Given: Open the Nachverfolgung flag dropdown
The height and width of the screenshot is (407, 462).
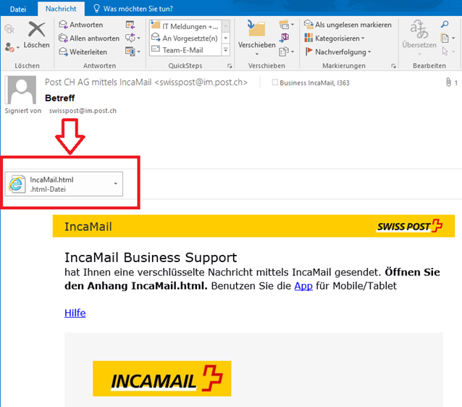Looking at the screenshot, I should pyautogui.click(x=341, y=51).
